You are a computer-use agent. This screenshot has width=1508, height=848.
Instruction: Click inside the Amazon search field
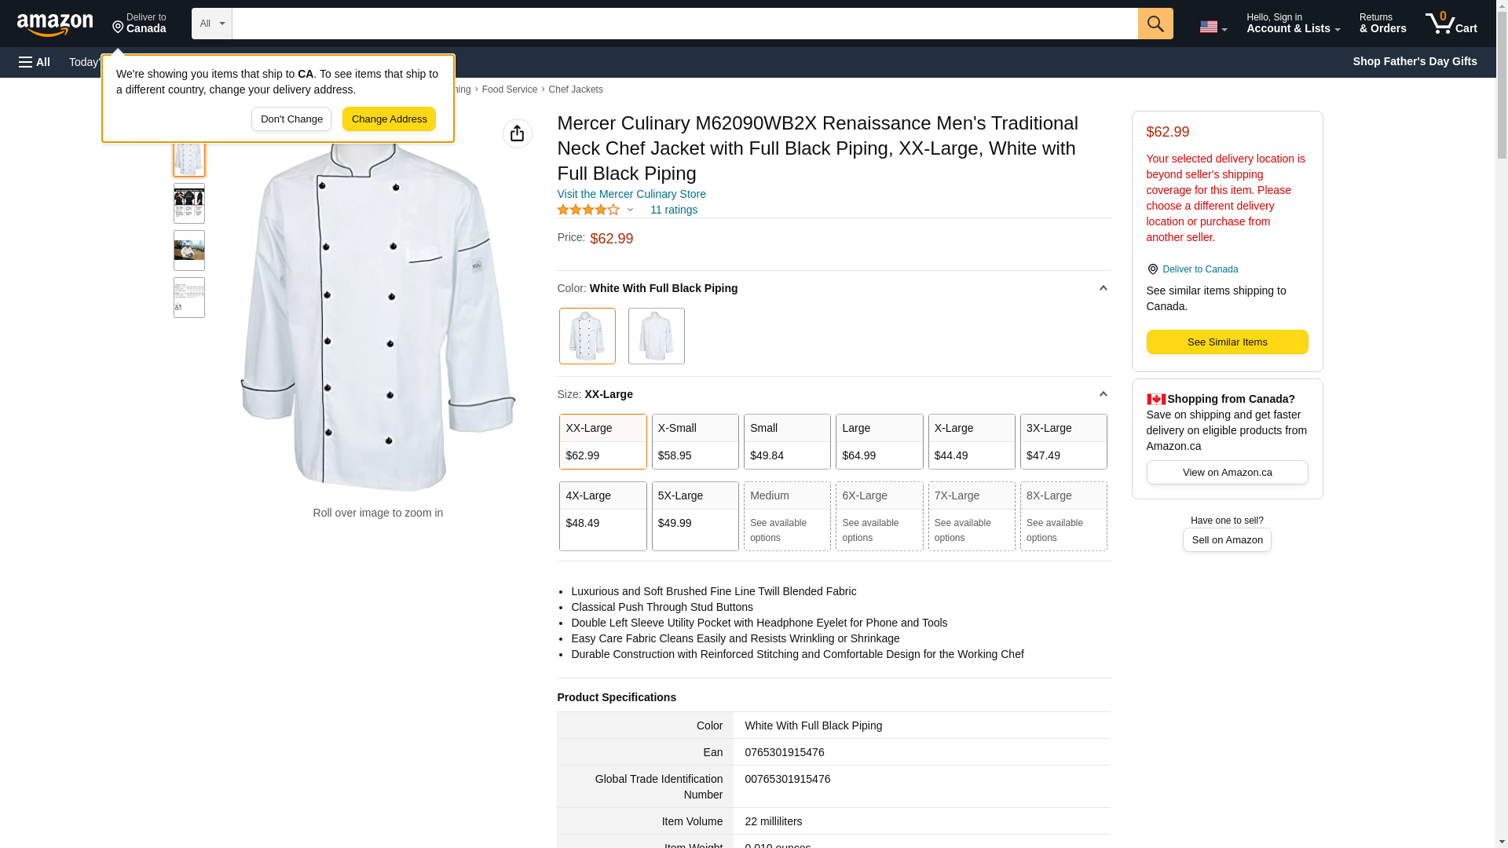683,24
